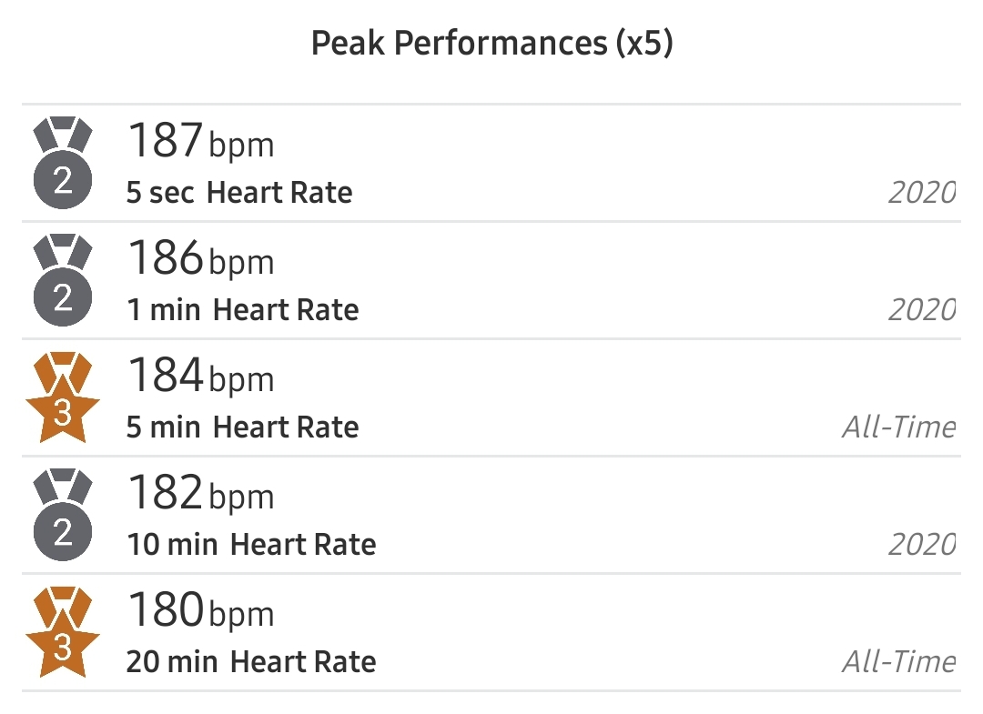This screenshot has width=983, height=714.
Task: Open the 5 sec Heart Rate label
Action: pyautogui.click(x=239, y=193)
